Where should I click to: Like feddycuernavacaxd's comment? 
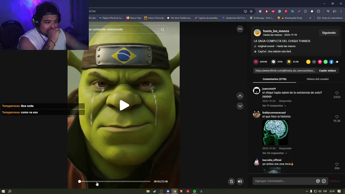click(337, 117)
